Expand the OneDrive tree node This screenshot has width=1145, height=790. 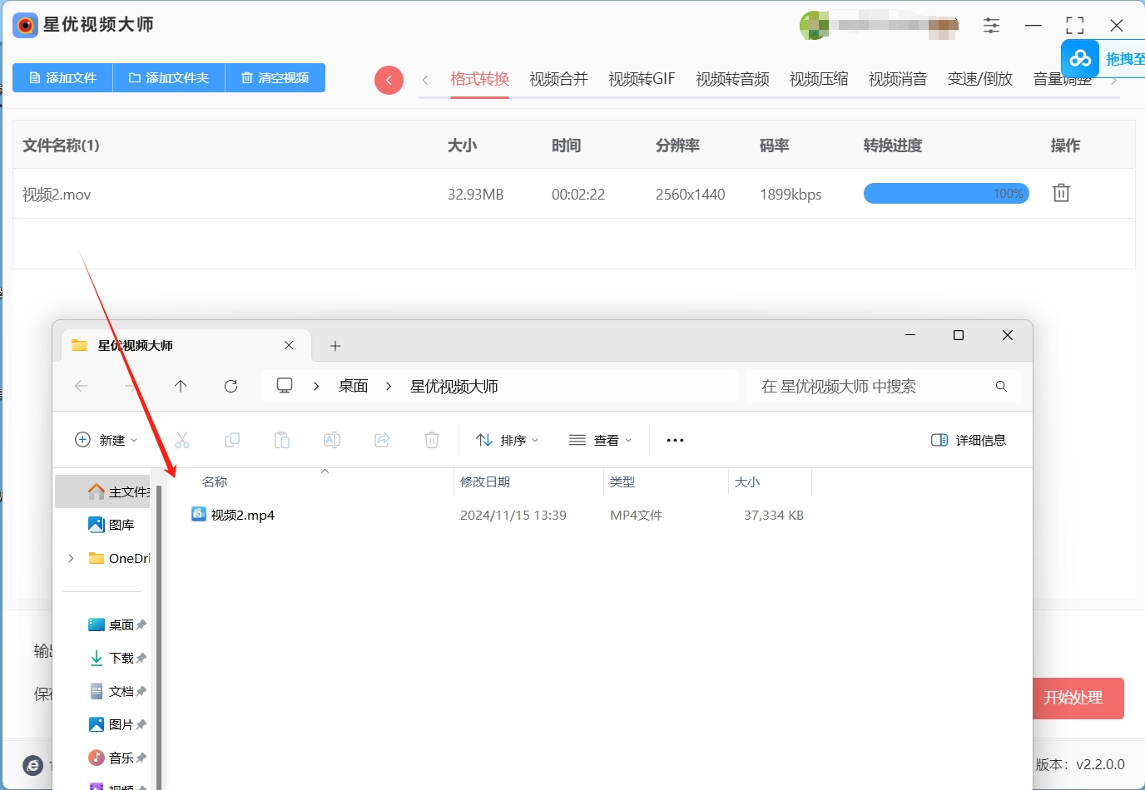71,558
